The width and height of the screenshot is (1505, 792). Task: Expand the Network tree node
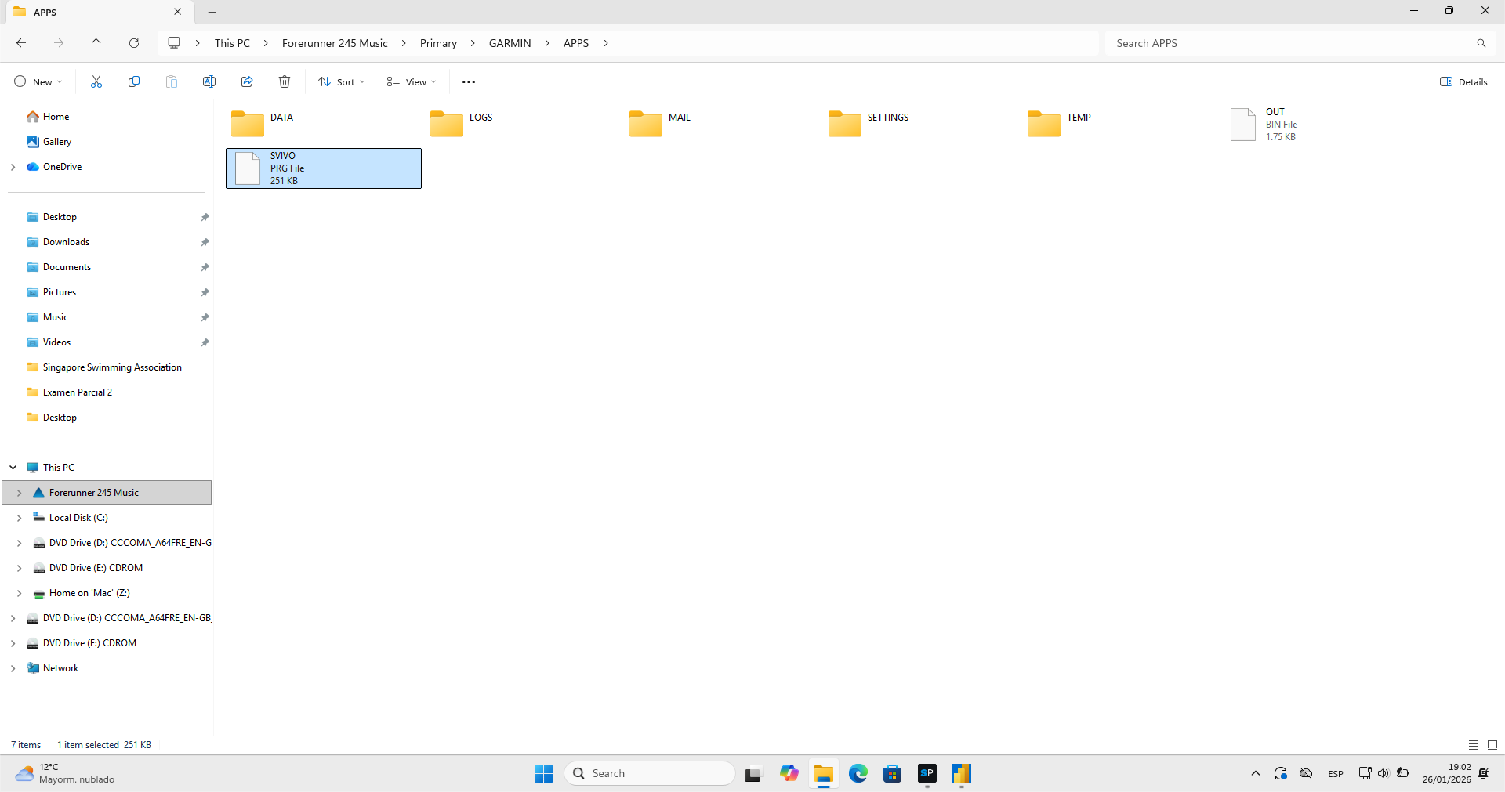pos(13,668)
